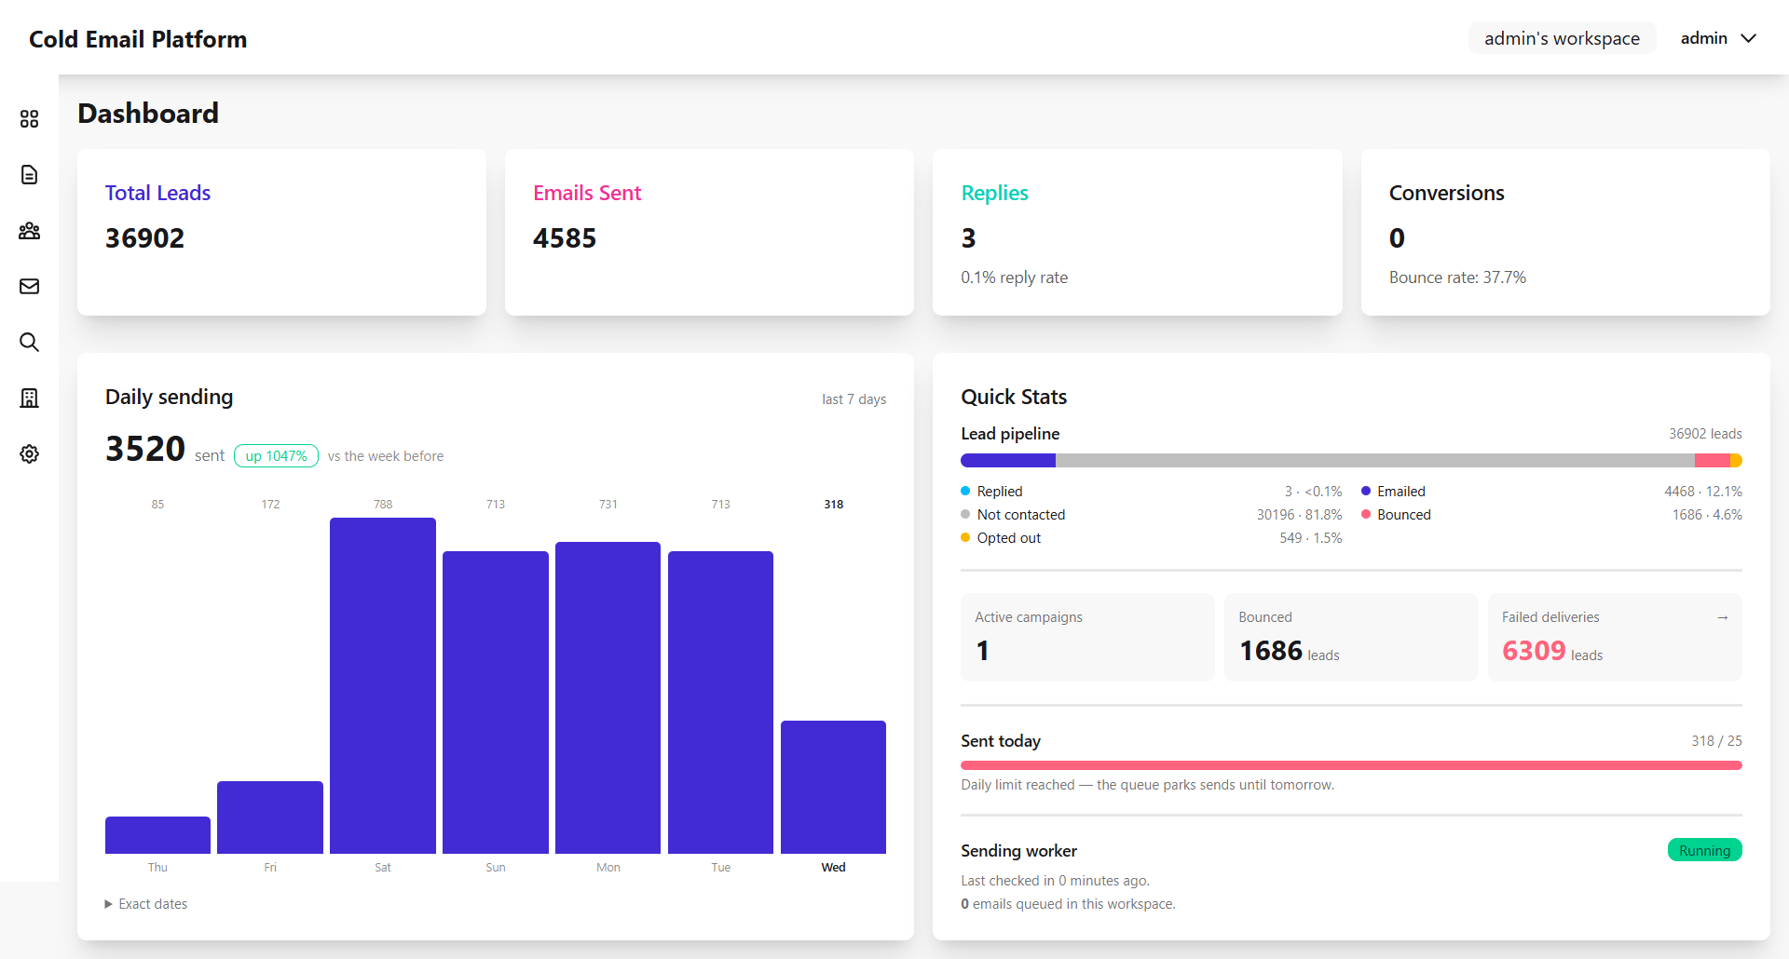Open the mail envelope icon in sidebar
The image size is (1789, 959).
click(29, 287)
